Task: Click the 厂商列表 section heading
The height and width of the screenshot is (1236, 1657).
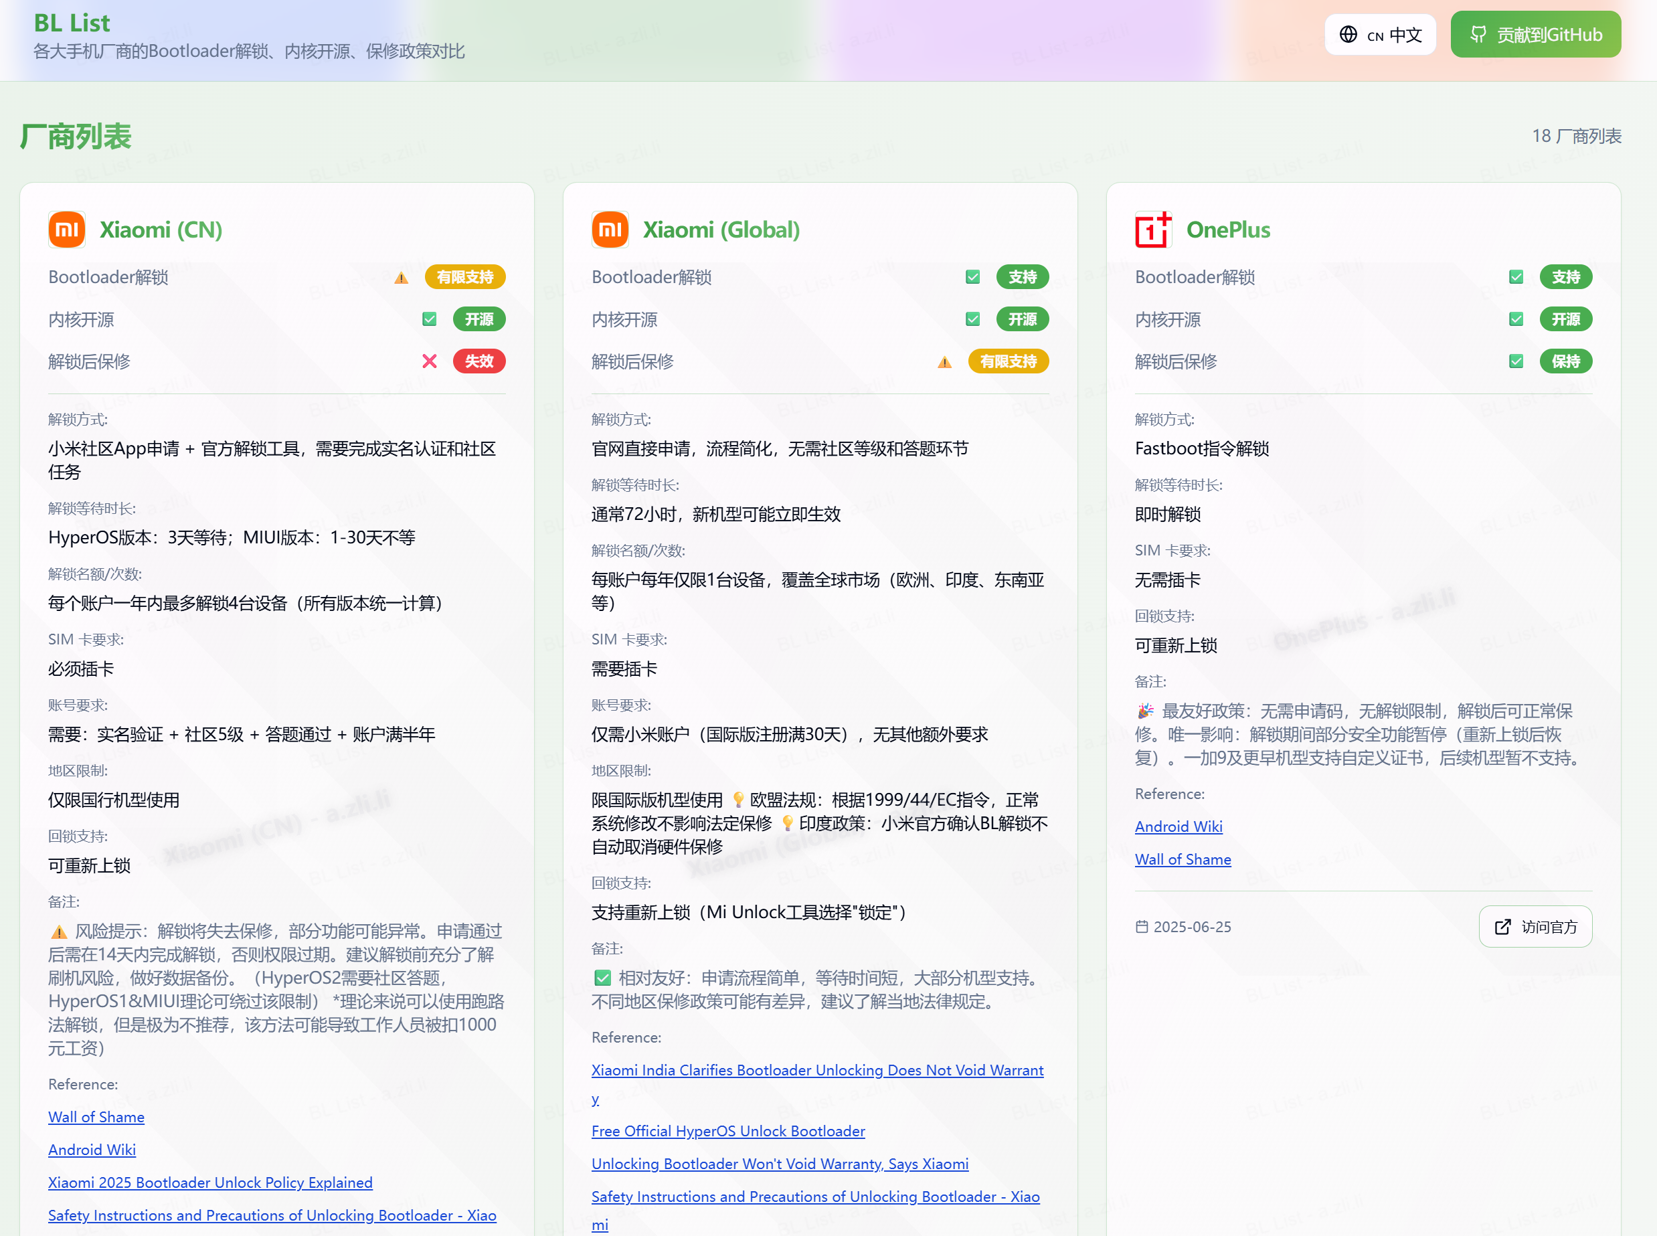Action: 76,136
